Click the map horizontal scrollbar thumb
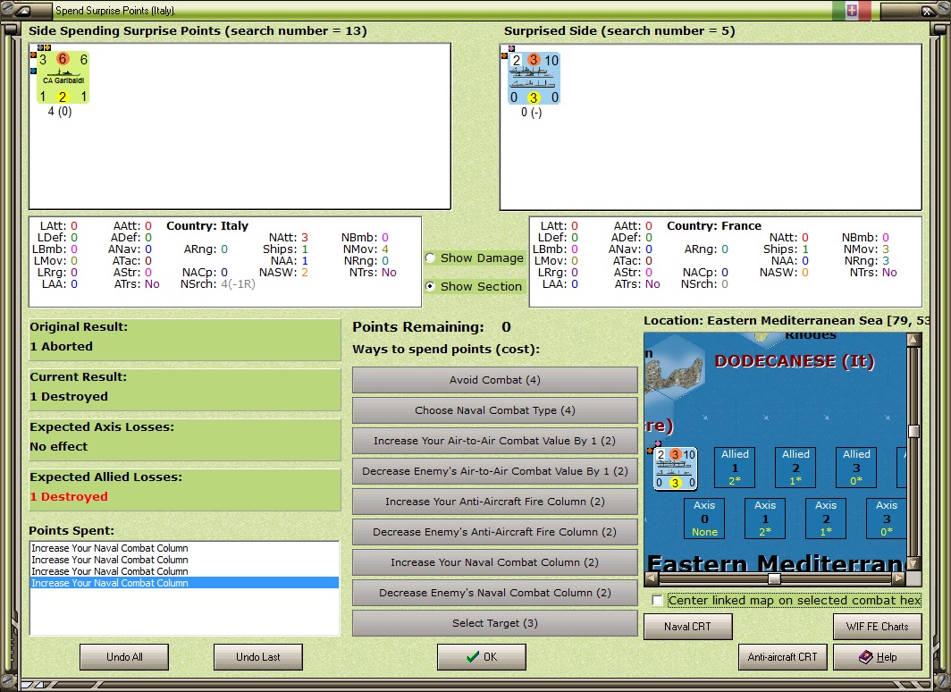The image size is (951, 692). [x=774, y=578]
